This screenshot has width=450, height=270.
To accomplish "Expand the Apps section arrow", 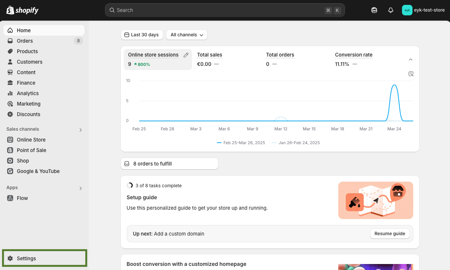I will [x=81, y=188].
